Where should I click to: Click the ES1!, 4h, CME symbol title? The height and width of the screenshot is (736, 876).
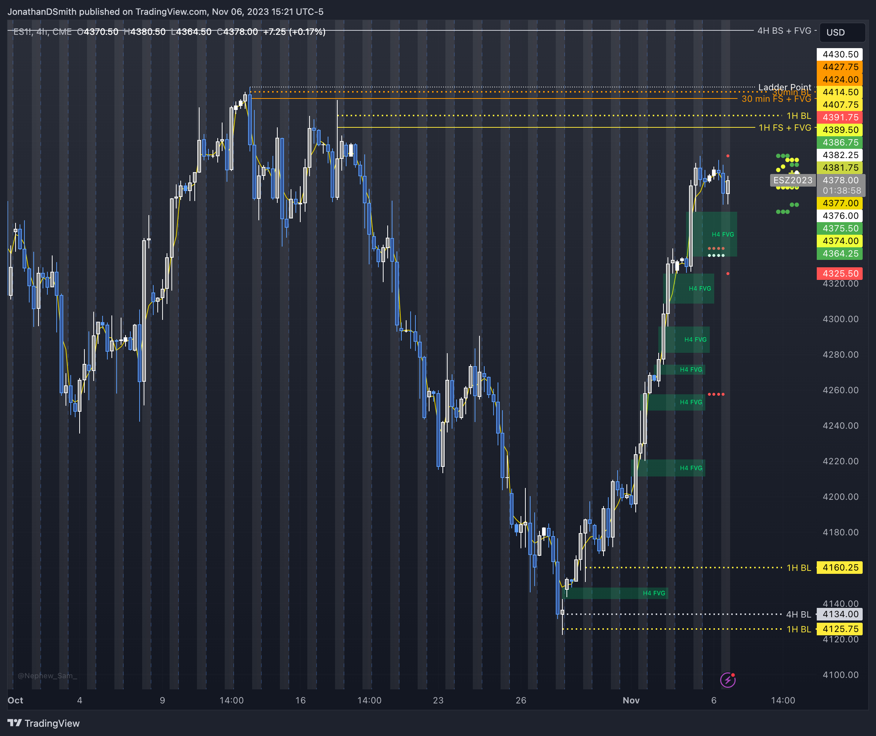(x=43, y=32)
